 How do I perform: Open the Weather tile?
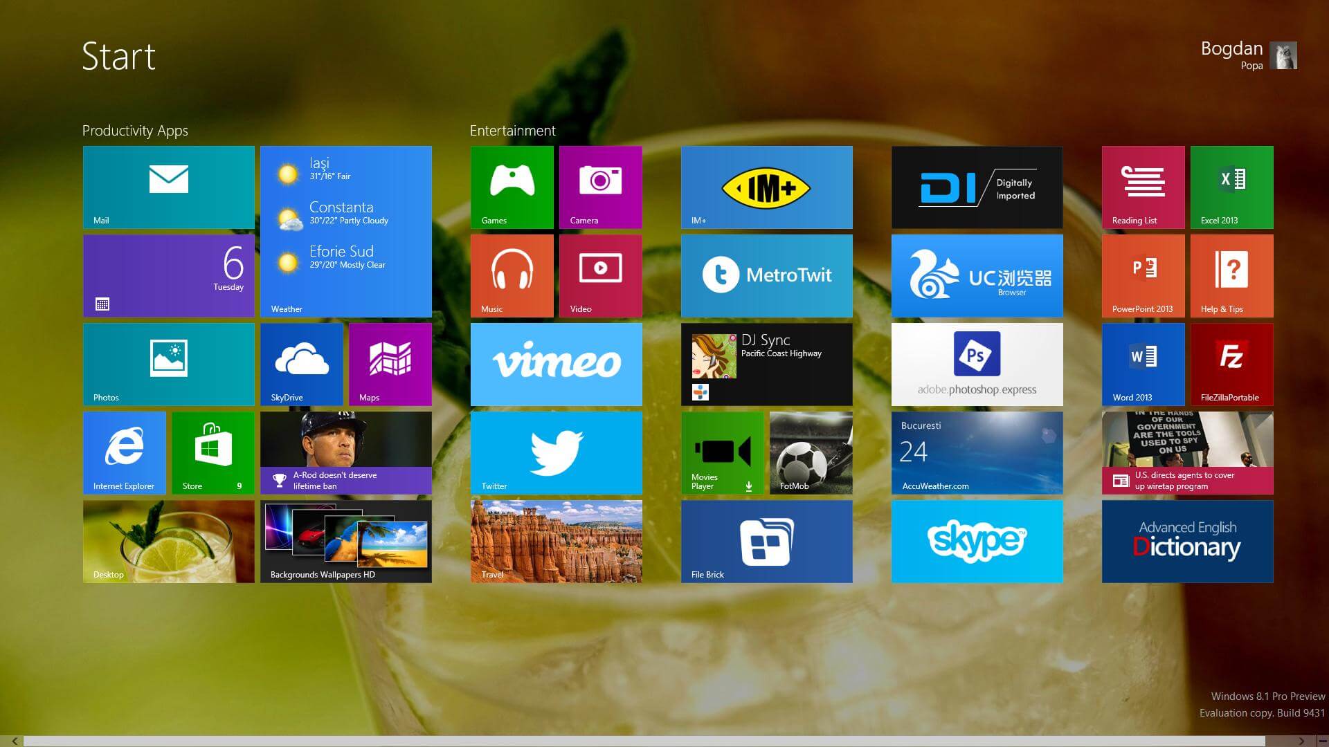(346, 232)
